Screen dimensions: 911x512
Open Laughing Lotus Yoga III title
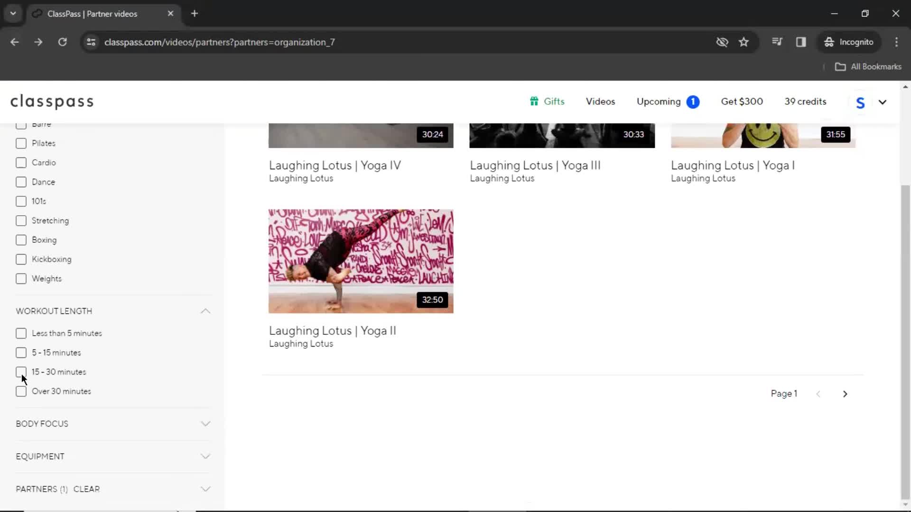[535, 165]
